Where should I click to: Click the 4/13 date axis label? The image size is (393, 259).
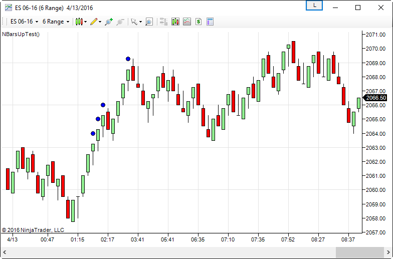(x=12, y=239)
